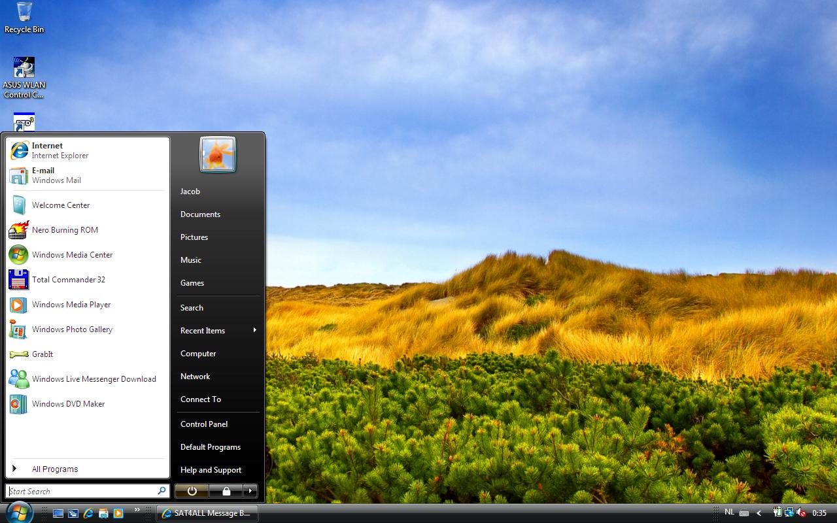Open Games explorer
The image size is (837, 523).
[218, 283]
